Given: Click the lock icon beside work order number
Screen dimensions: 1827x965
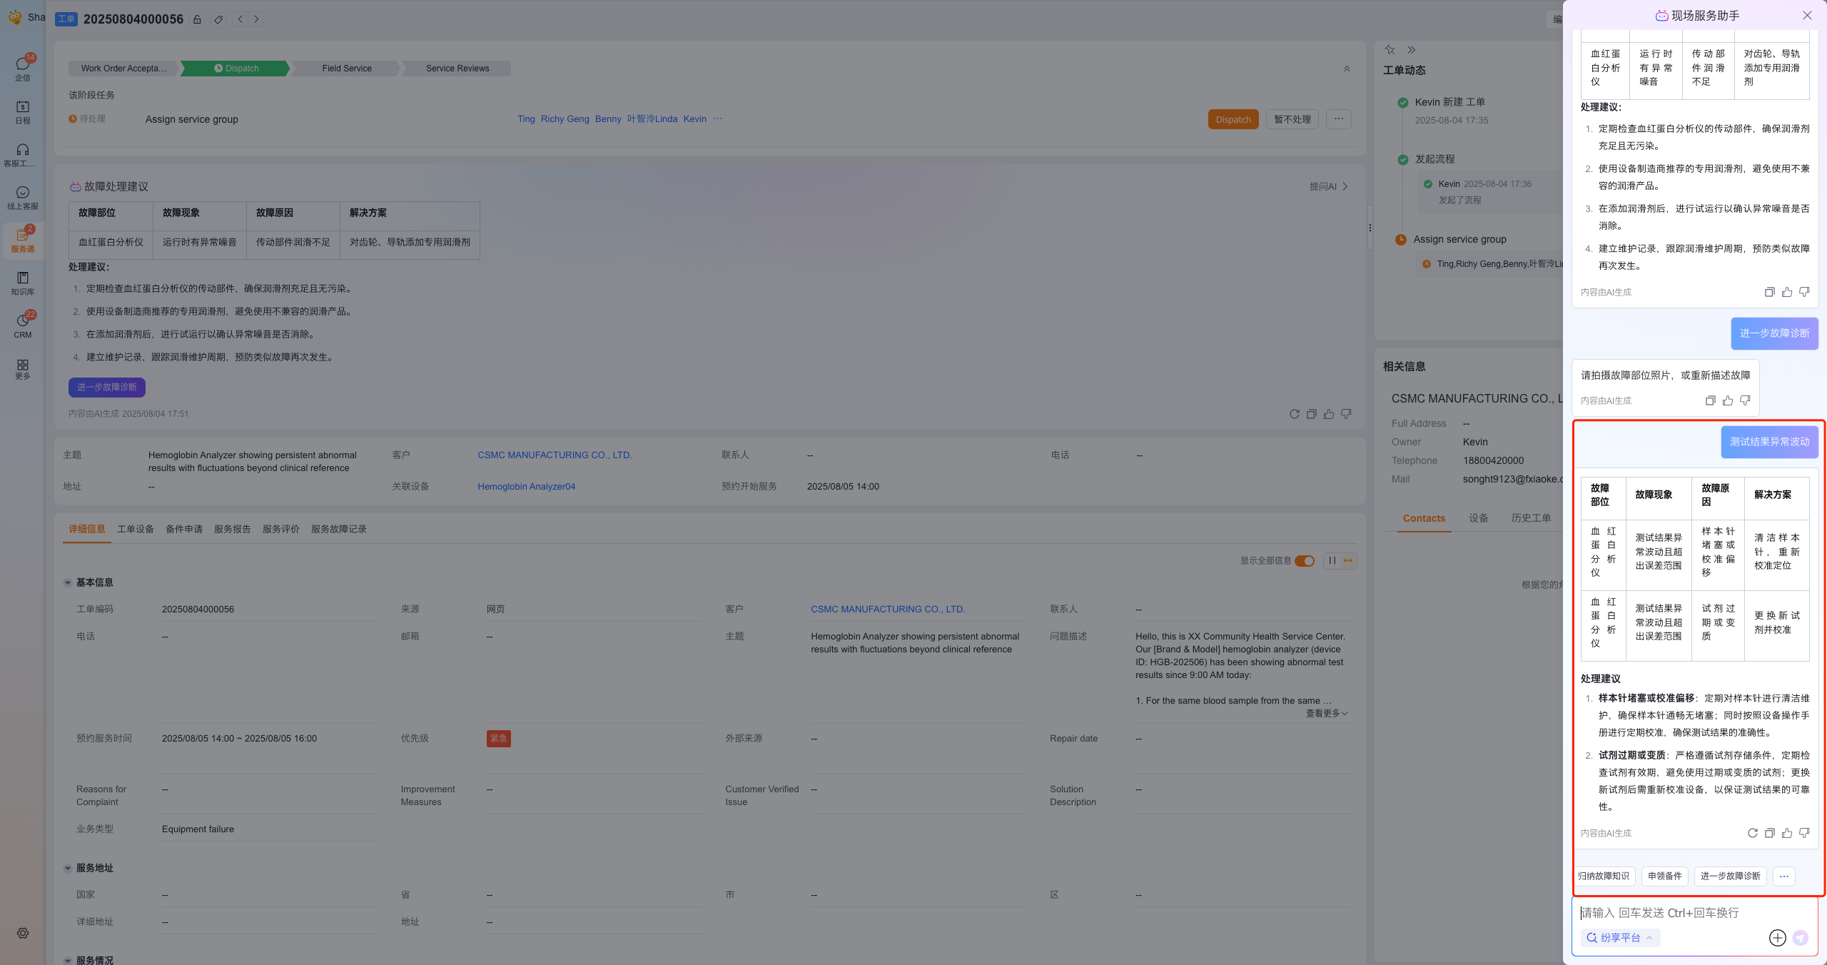Looking at the screenshot, I should coord(197,19).
